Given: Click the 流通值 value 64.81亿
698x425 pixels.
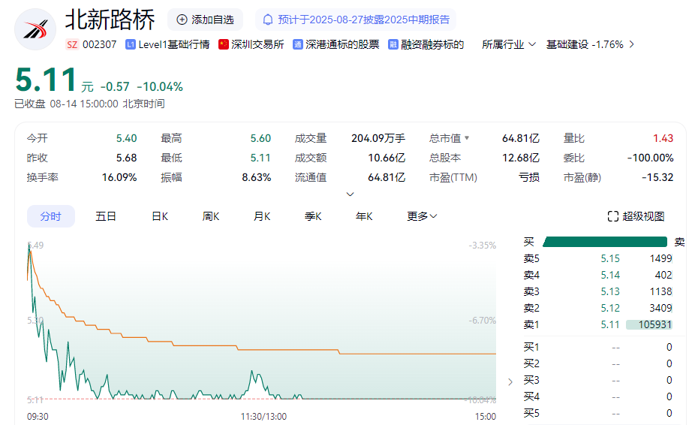Looking at the screenshot, I should (387, 177).
